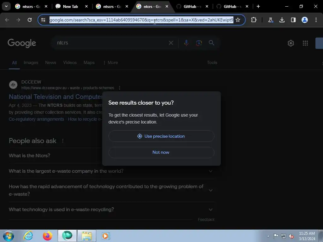Open Google quick settings gear

[x=291, y=43]
